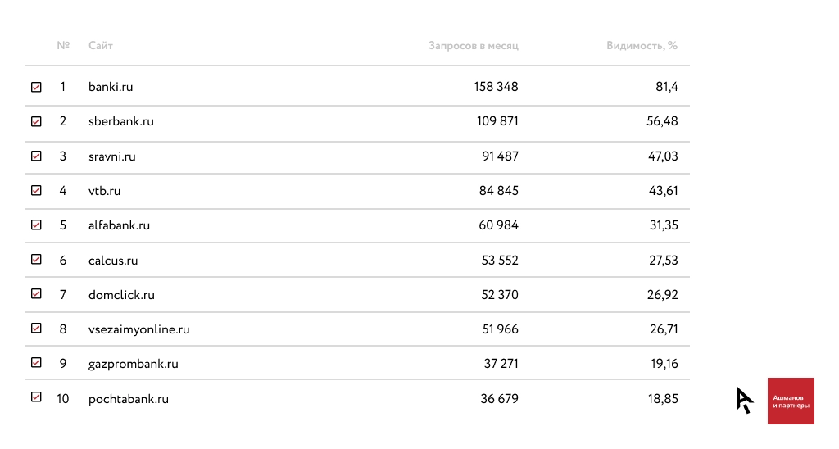Select the 158 348 requests cell
The height and width of the screenshot is (449, 839).
(x=496, y=87)
